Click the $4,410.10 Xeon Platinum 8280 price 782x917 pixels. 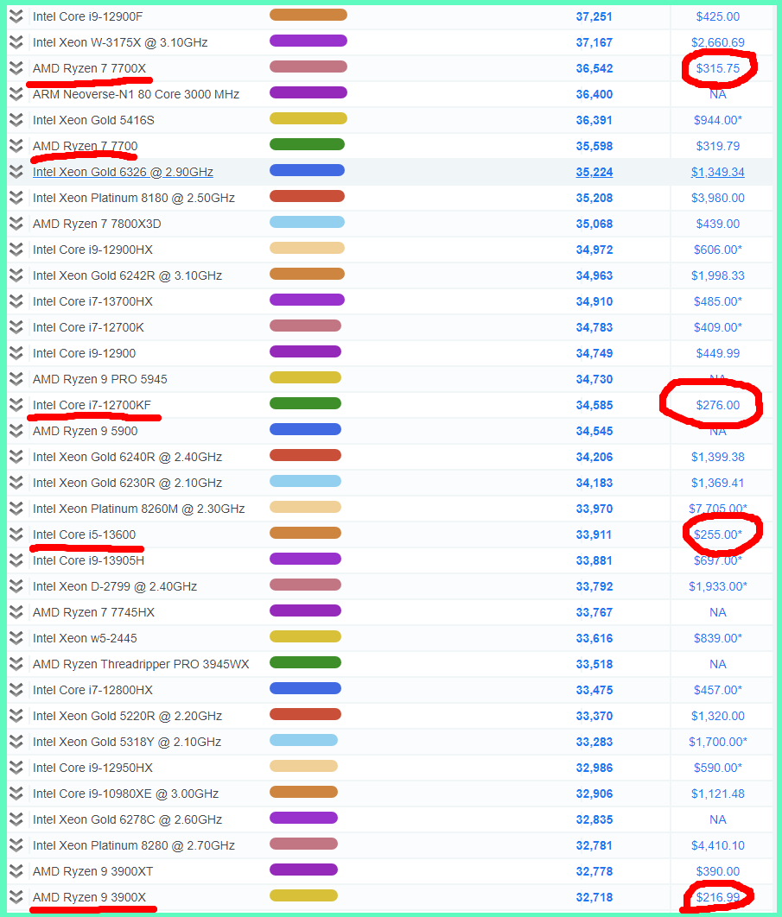pyautogui.click(x=717, y=845)
